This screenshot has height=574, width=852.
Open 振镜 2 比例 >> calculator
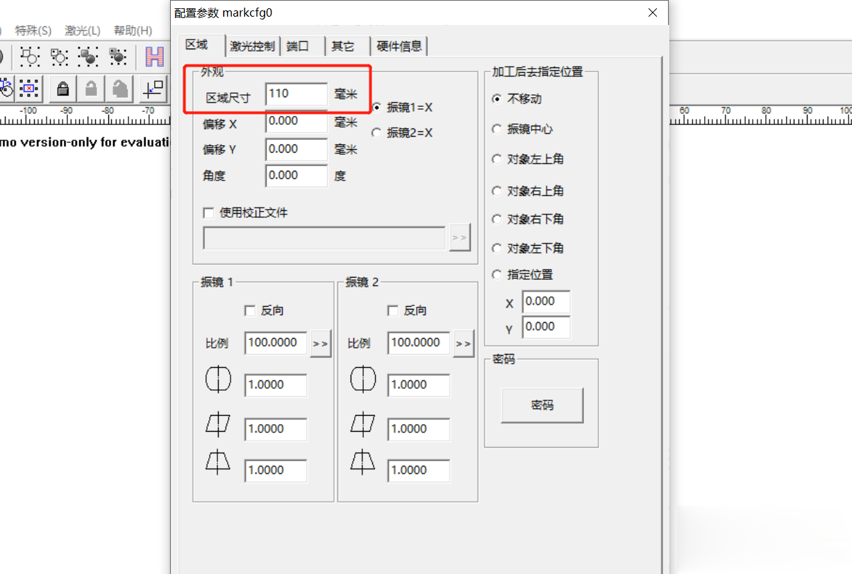click(464, 344)
